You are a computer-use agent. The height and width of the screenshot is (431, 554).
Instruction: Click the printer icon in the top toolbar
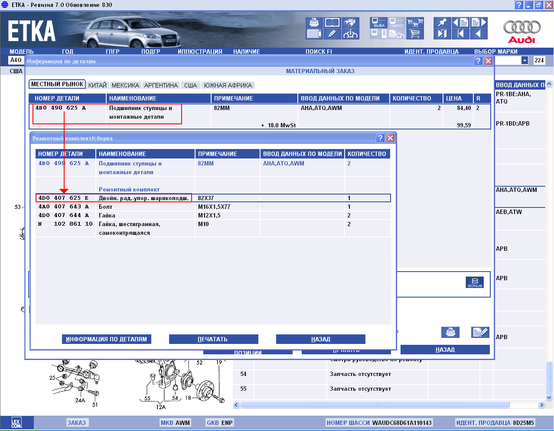pyautogui.click(x=314, y=23)
